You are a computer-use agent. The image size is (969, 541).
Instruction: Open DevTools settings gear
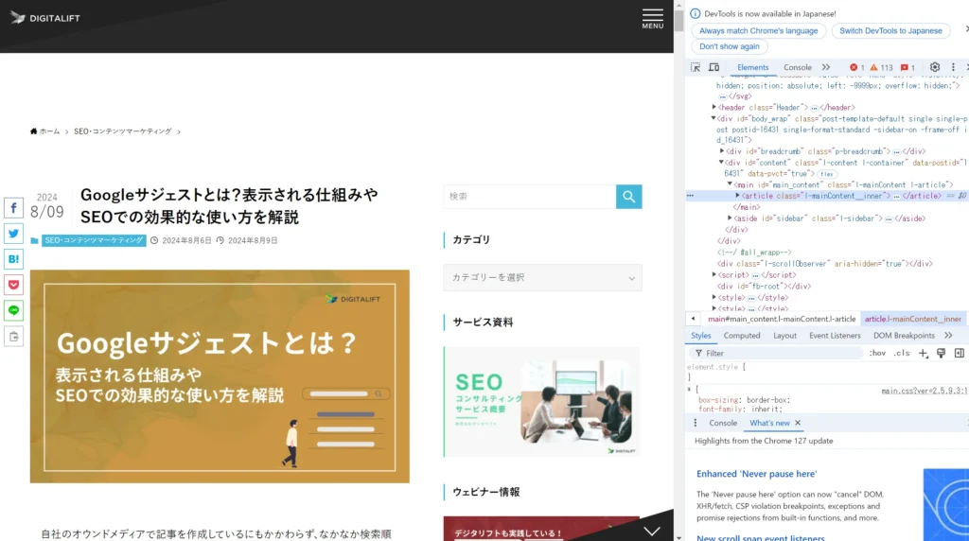point(934,67)
